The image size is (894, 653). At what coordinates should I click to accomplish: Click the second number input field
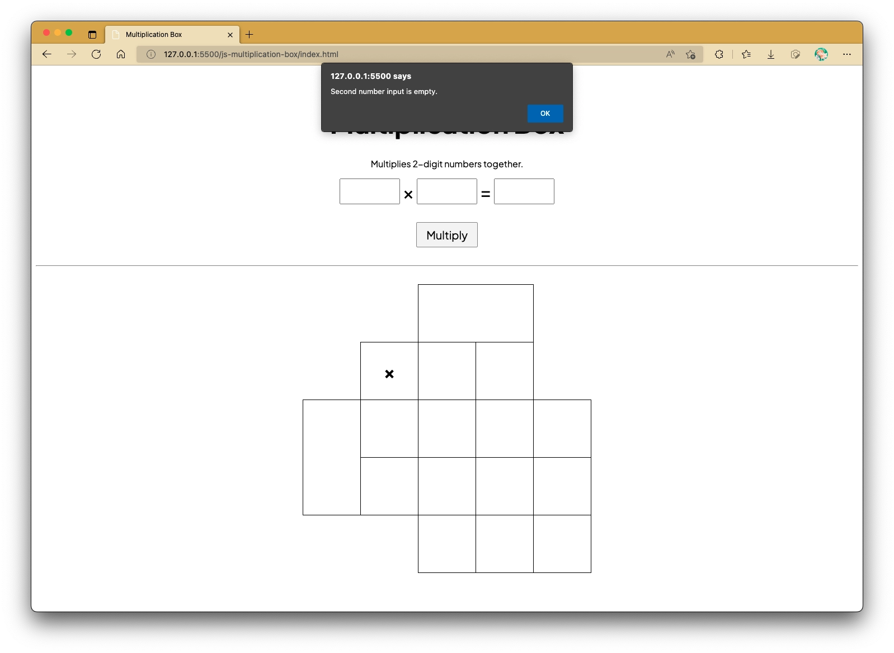(447, 191)
